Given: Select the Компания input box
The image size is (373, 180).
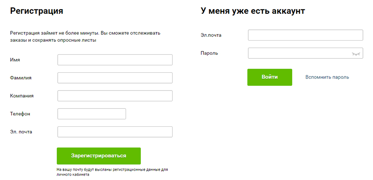Looking at the screenshot, I should coord(115,96).
